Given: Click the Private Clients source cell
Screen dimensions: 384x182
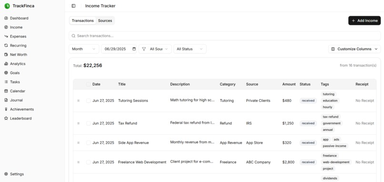Looking at the screenshot, I should (258, 101).
